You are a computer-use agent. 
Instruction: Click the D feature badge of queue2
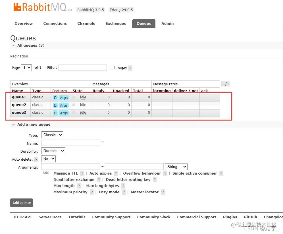pos(55,105)
